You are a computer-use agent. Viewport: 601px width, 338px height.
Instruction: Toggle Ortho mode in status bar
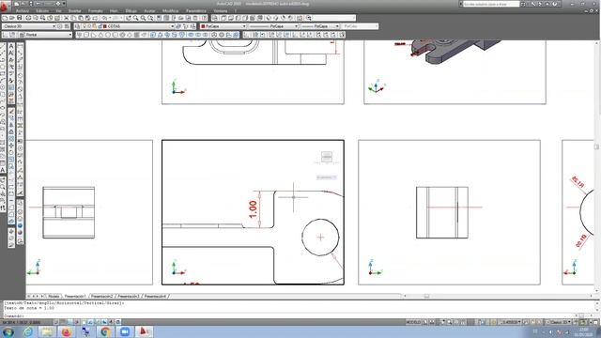(x=70, y=322)
